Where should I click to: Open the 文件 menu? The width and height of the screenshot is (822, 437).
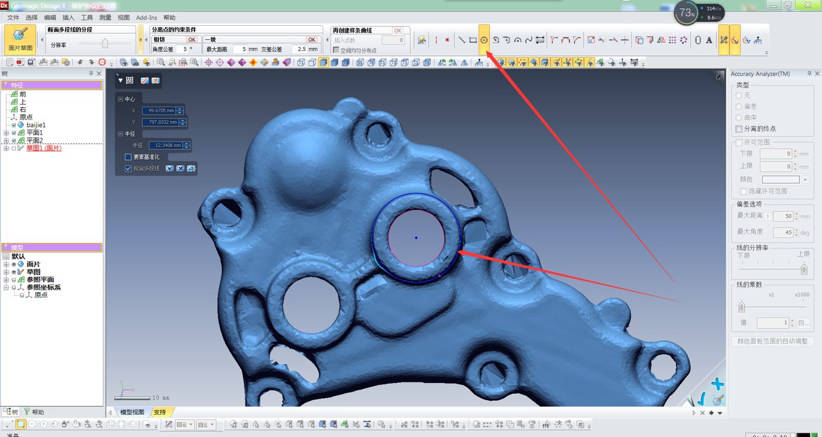(13, 18)
